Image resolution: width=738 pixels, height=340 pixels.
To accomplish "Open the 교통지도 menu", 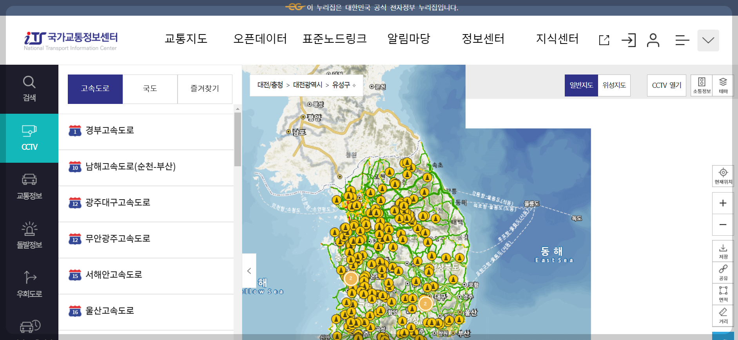I will (186, 39).
